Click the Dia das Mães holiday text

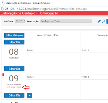(14, 87)
